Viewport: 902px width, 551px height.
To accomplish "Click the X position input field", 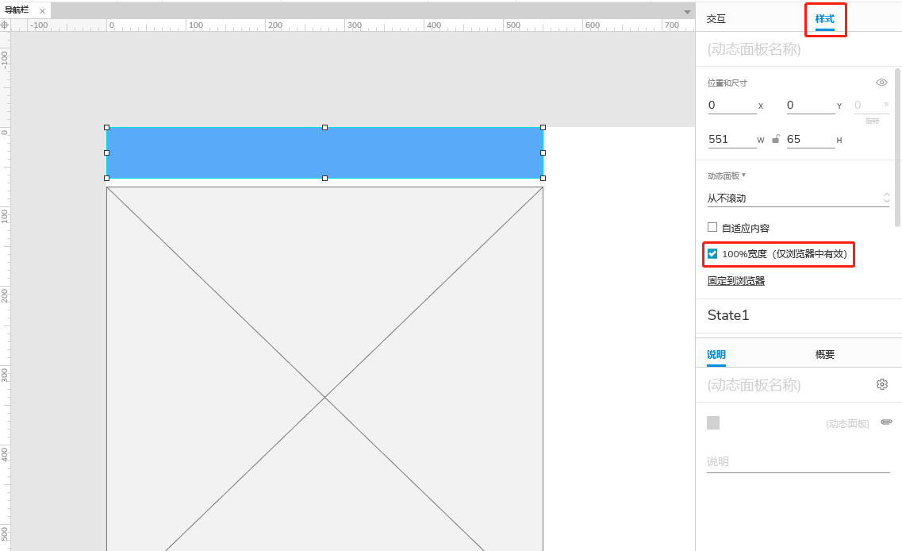I will [731, 106].
